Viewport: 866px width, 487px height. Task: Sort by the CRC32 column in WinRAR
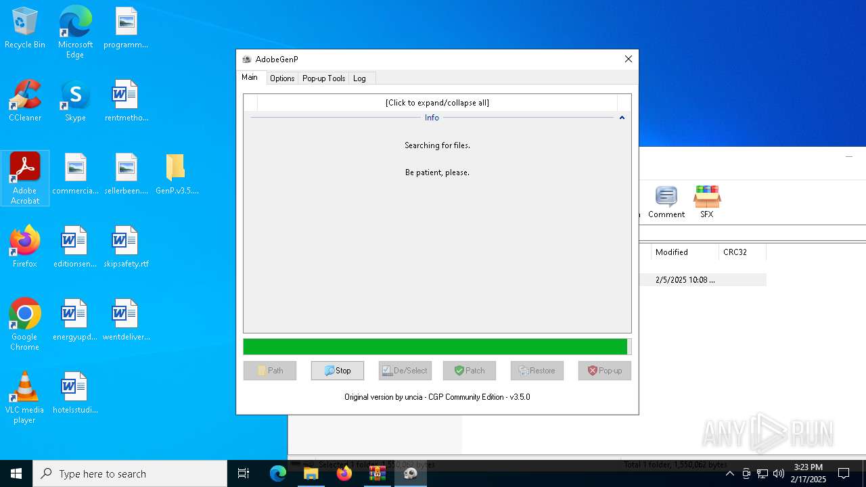[x=742, y=252]
